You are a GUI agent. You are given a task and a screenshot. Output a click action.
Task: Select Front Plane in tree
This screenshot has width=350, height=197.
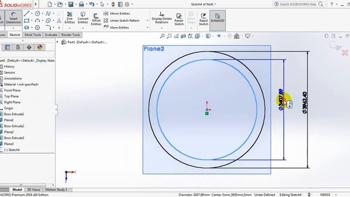tap(12, 90)
